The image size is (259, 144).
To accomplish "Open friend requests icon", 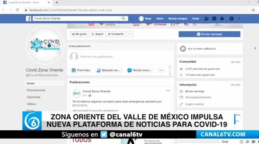I will [x=206, y=19].
